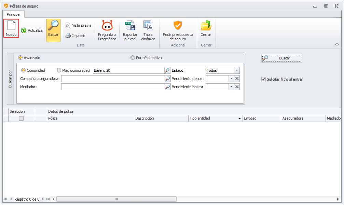The height and width of the screenshot is (205, 344).
Task: Click the horizontal scrollbar thumb
Action: coord(116,199)
